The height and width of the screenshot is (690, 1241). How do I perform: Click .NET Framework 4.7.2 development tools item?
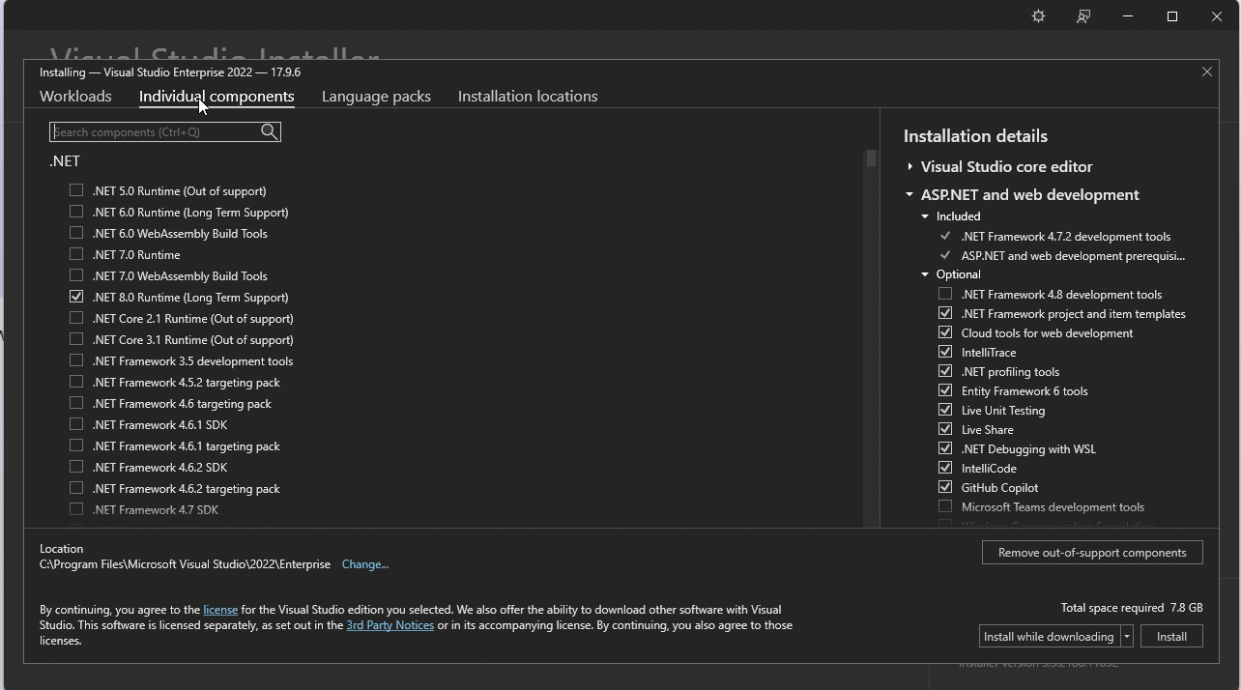pyautogui.click(x=1065, y=236)
